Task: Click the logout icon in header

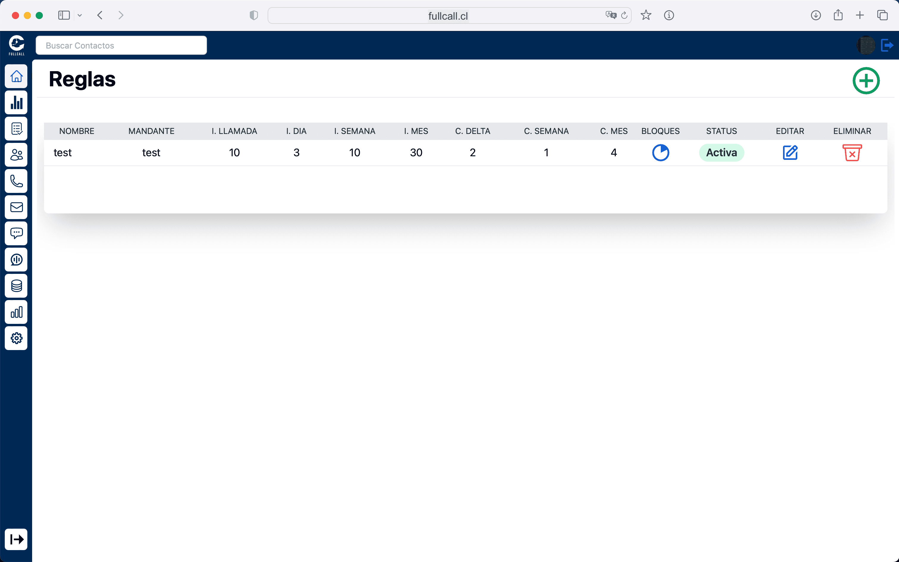Action: pos(887,45)
